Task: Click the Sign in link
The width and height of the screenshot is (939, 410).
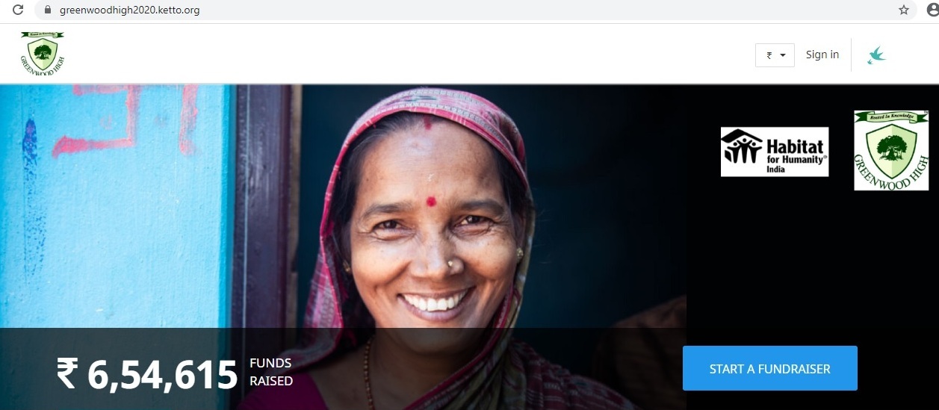Action: [x=822, y=55]
